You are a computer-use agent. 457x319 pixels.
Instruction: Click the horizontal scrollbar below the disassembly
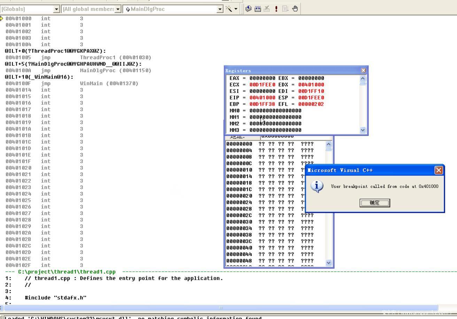click(x=220, y=308)
